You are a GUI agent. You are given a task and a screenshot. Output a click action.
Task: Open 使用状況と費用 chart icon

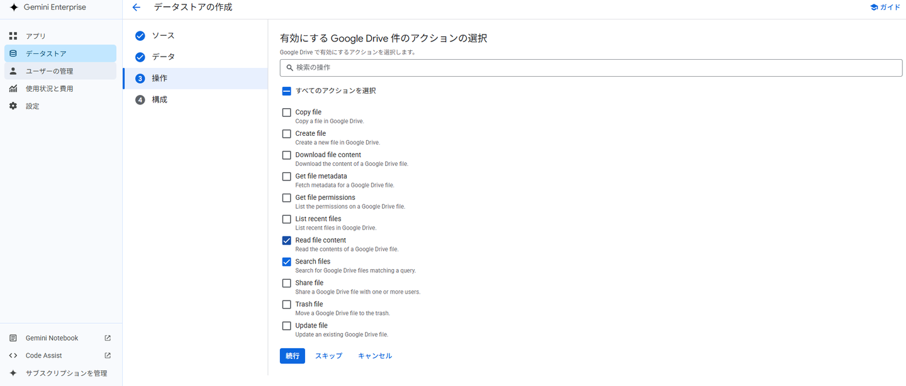13,89
